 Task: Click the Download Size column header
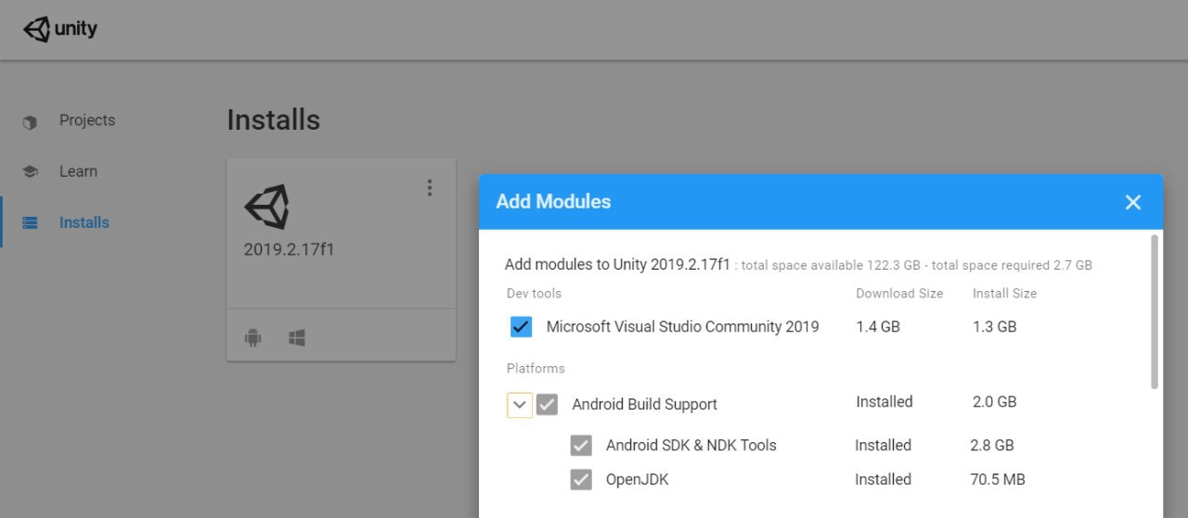[899, 294]
